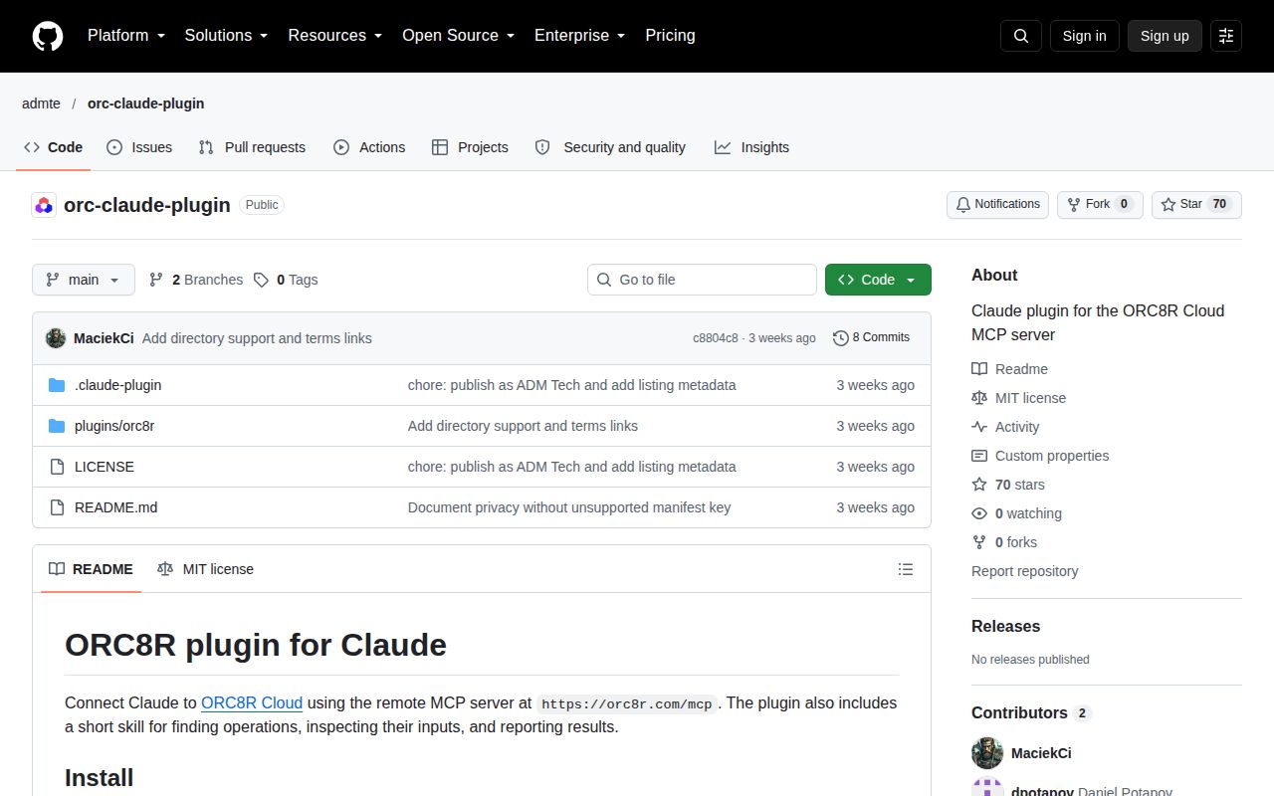Click the plugins/orc8r folder icon
This screenshot has height=796, width=1274.
(57, 426)
